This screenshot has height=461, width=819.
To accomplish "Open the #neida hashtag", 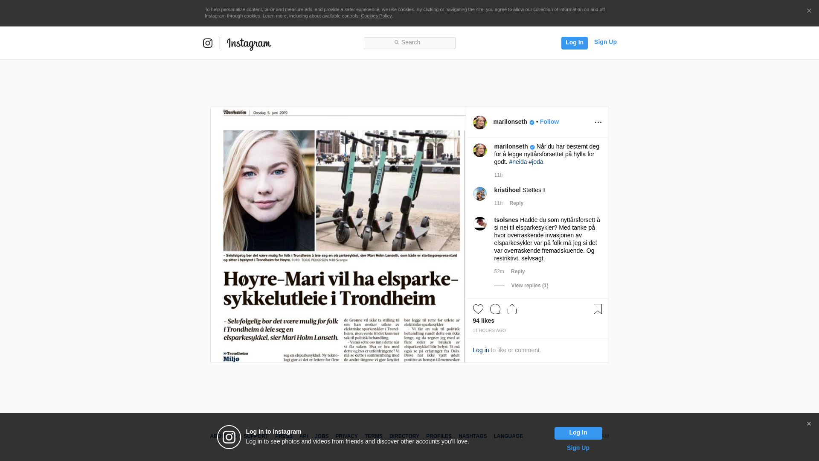I will 518,162.
